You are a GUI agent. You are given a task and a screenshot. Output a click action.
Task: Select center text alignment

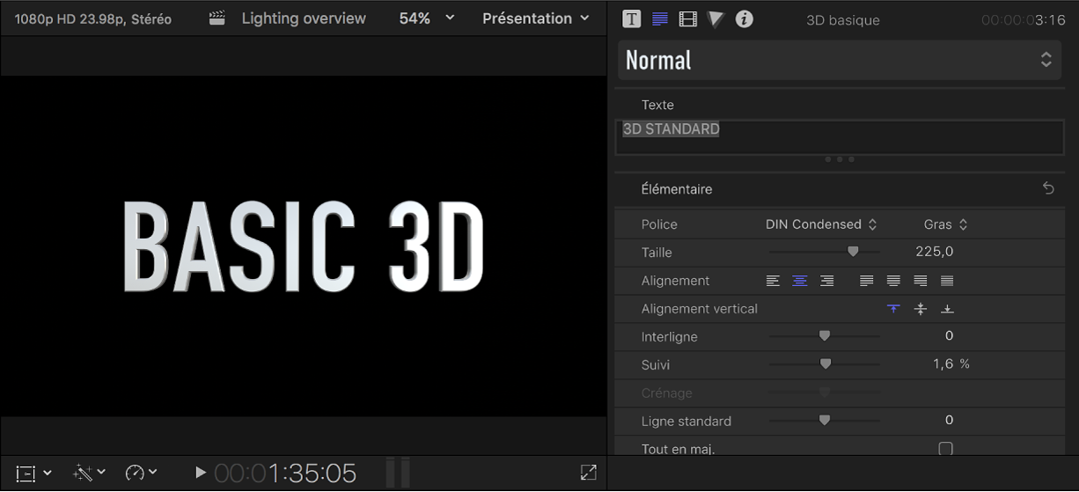click(x=800, y=281)
